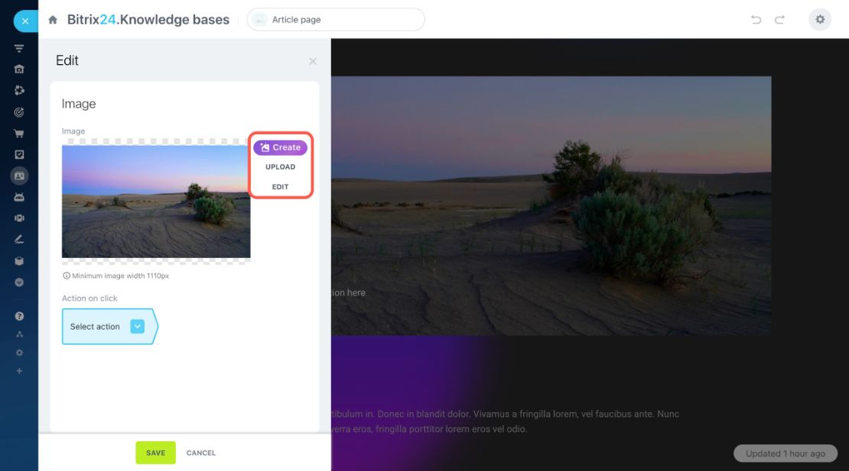The image size is (849, 471).
Task: Click UPLOAD to add an image
Action: click(x=280, y=167)
